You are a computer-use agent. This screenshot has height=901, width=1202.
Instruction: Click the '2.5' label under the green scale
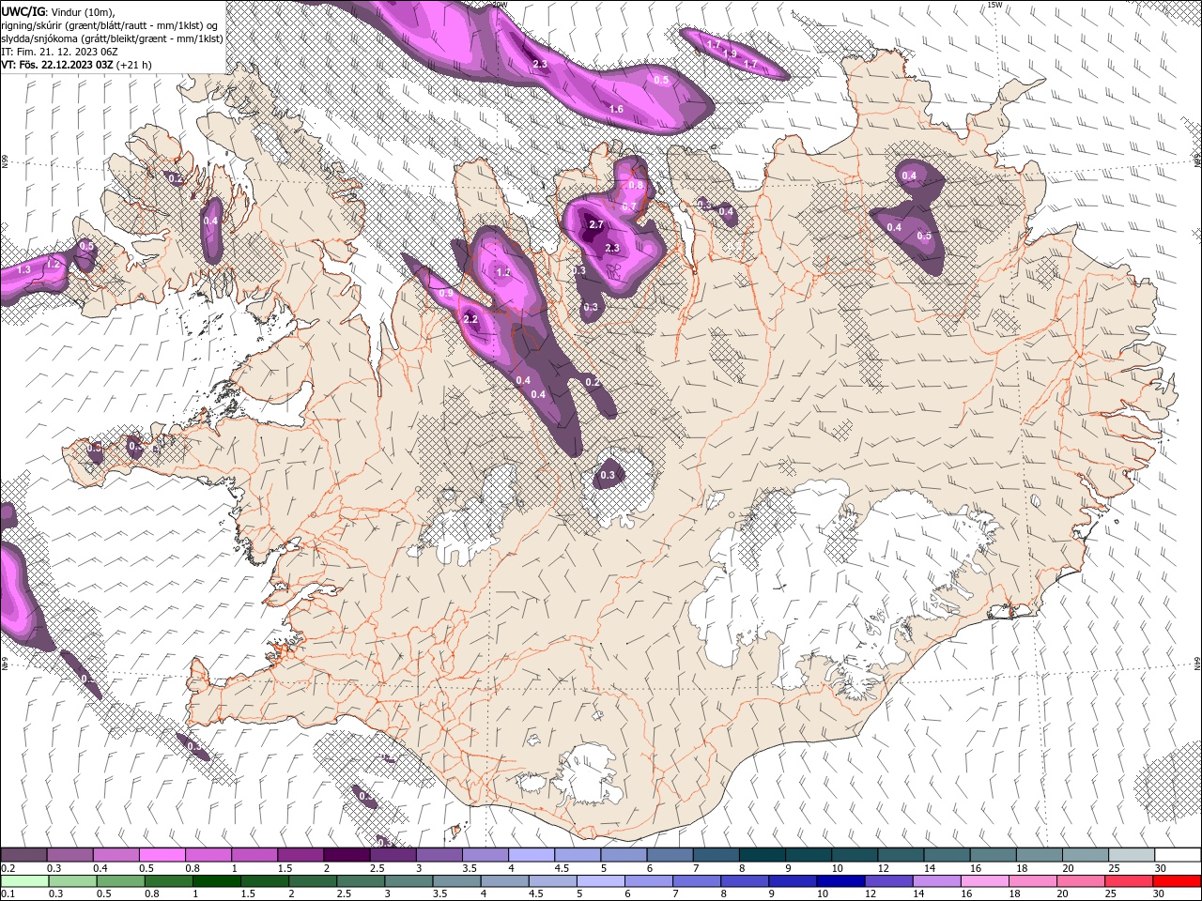point(344,894)
